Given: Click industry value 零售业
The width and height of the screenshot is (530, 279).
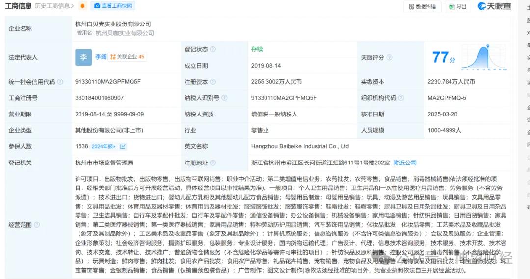Looking at the screenshot, I should click(260, 130).
